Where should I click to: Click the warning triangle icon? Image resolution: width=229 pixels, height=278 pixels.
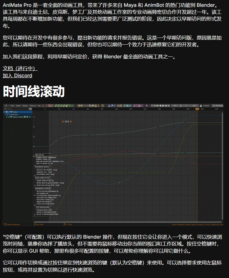coord(201,106)
